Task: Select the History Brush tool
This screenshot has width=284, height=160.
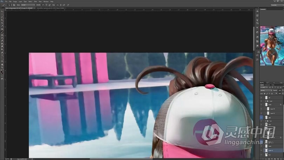Action: pos(2,38)
